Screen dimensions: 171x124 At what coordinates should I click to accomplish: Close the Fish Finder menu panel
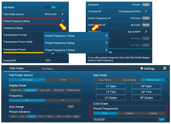pos(165,68)
